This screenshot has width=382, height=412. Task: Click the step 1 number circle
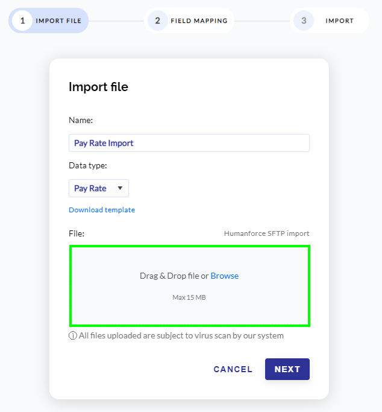tap(22, 21)
